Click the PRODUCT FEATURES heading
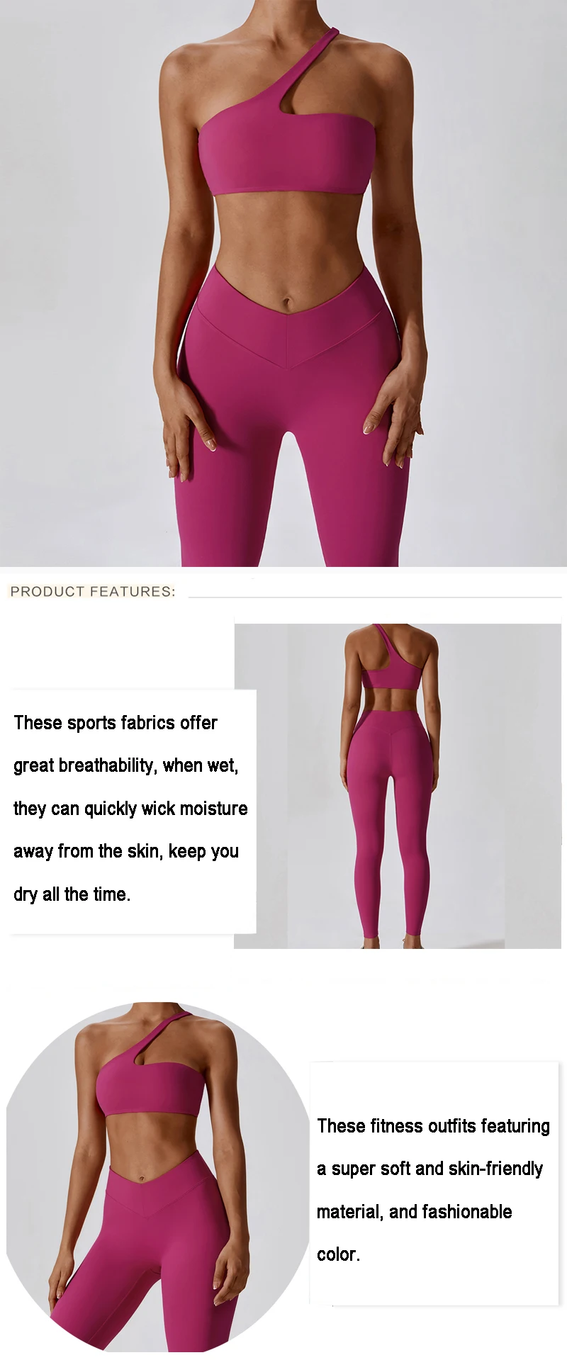The width and height of the screenshot is (567, 1360). pos(93,591)
